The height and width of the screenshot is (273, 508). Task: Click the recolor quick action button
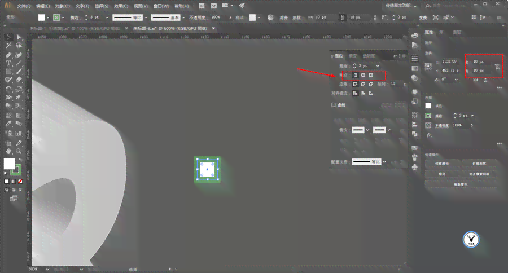click(x=461, y=184)
